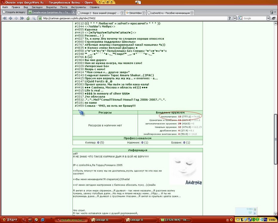The width and height of the screenshot is (278, 223).
Task: Click Internet Explorer quick launch icon
Action: click(x=43, y=220)
